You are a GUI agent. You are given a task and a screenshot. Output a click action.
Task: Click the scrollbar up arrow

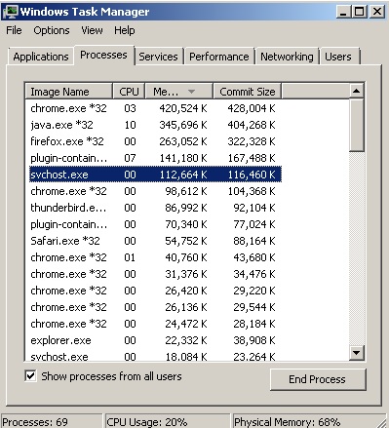[357, 91]
